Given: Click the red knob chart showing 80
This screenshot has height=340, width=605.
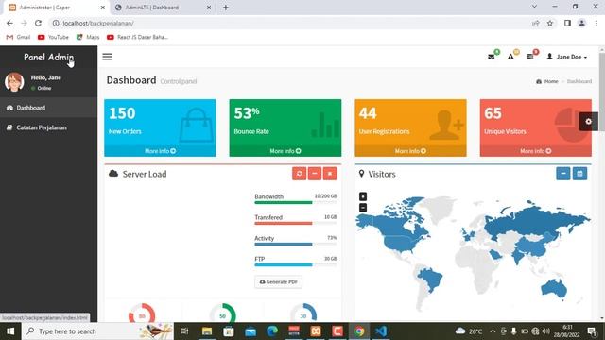Looking at the screenshot, I should [x=142, y=314].
